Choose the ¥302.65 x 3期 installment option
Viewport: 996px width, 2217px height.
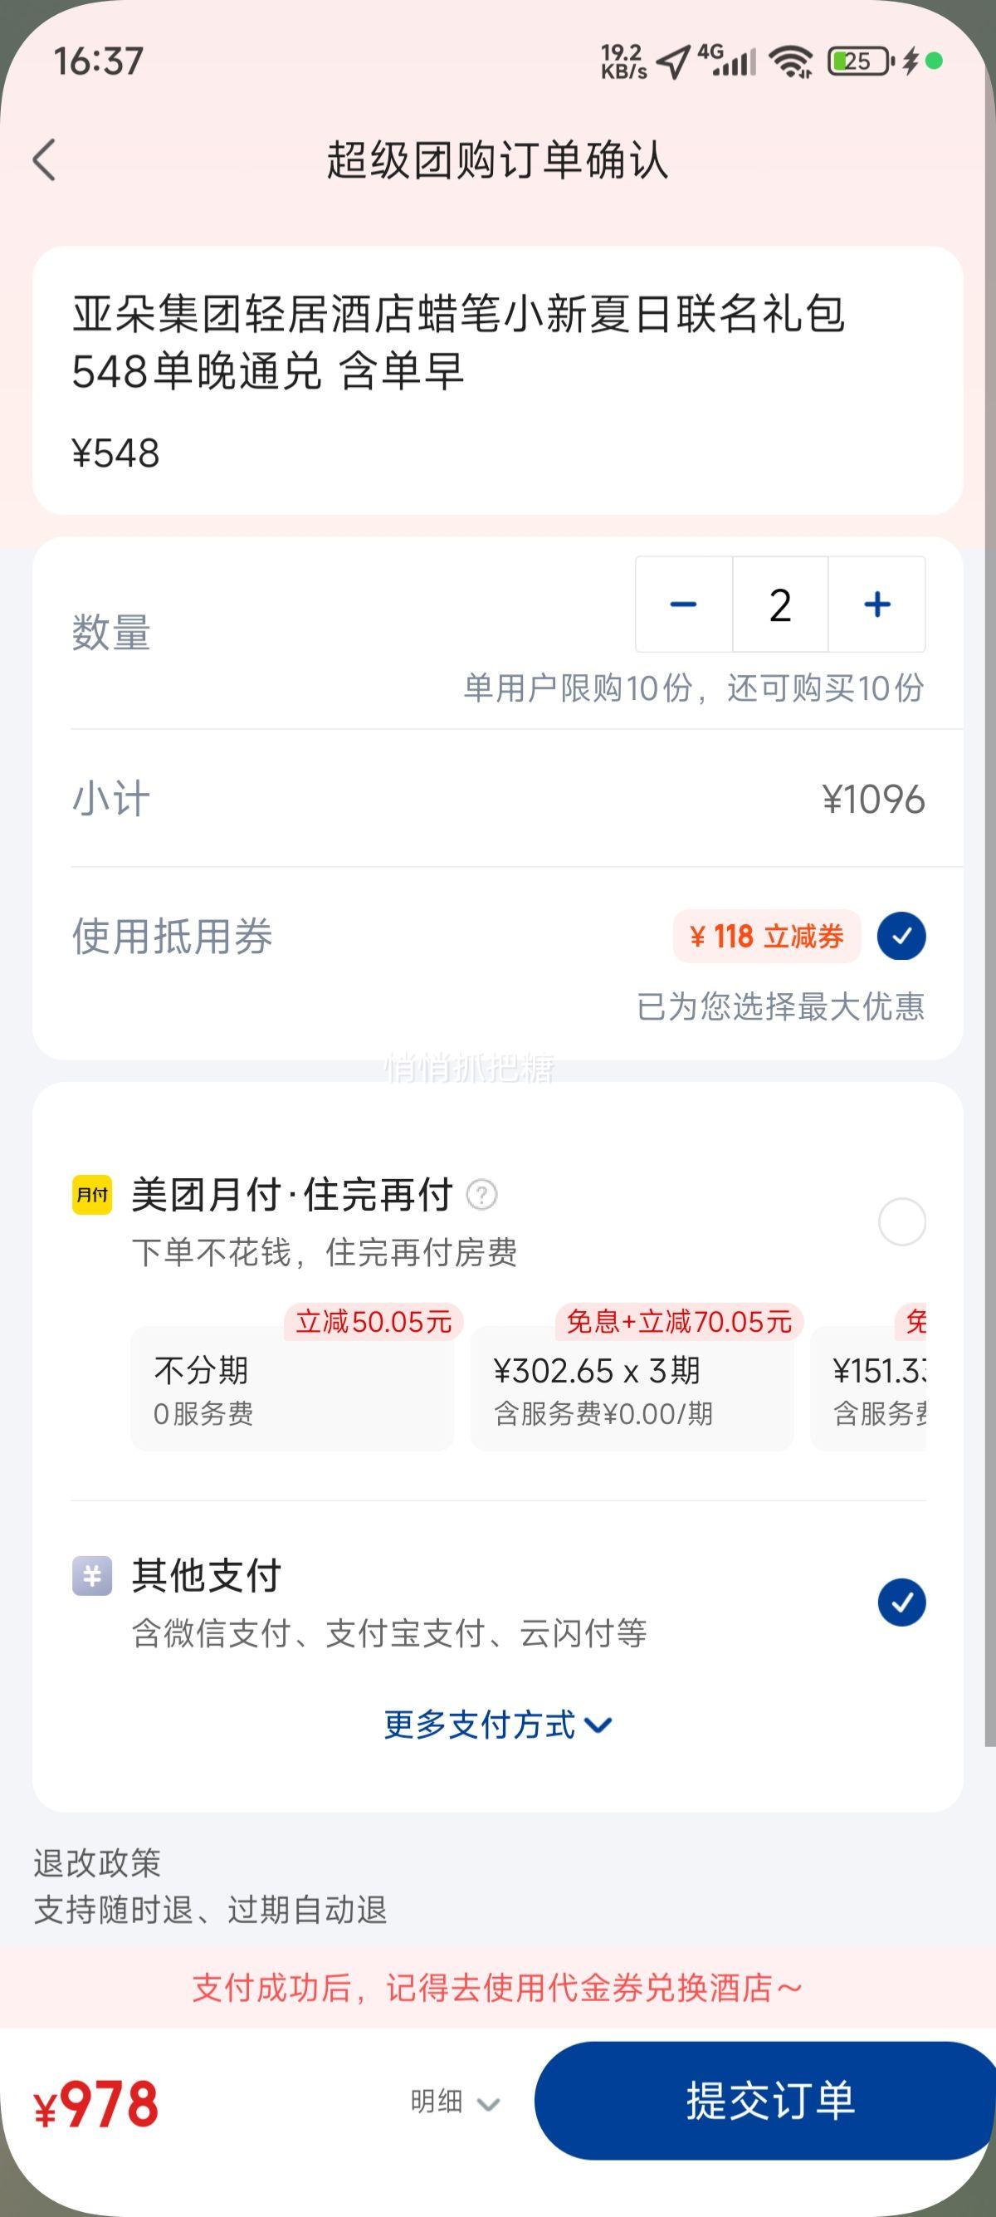(x=632, y=1387)
